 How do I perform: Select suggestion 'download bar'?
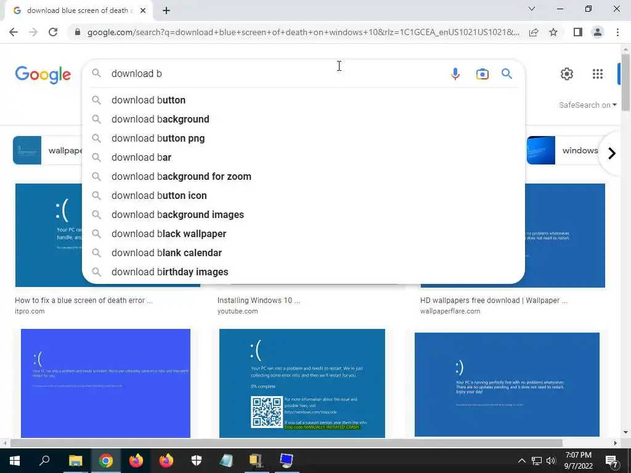(x=303, y=157)
